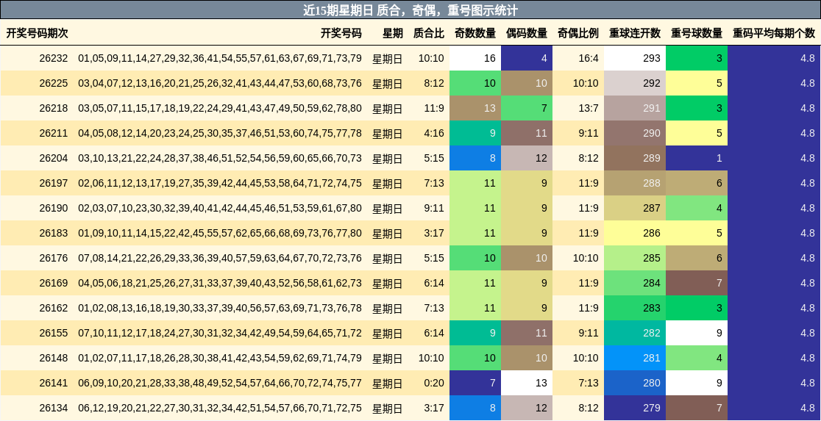Click the draw numbers starting 03,10,13,21,22

coord(220,158)
